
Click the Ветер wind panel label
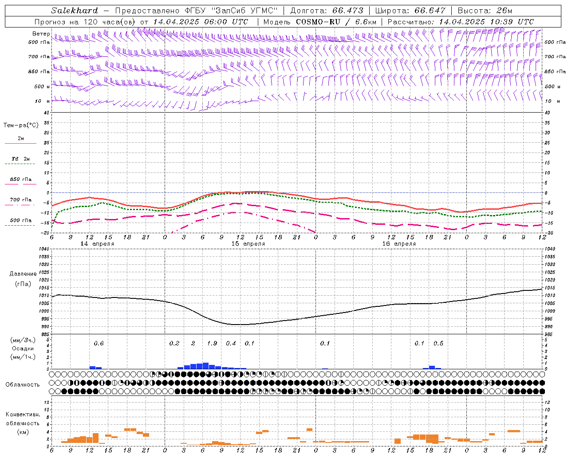coord(41,34)
